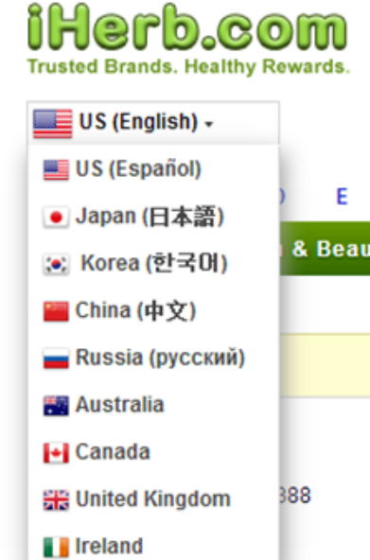Click the iHerb.com logo
Image resolution: width=370 pixels, height=560 pixels.
[x=187, y=26]
